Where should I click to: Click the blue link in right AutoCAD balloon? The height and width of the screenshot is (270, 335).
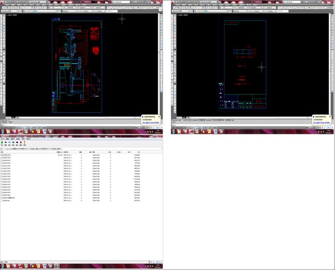click(322, 123)
